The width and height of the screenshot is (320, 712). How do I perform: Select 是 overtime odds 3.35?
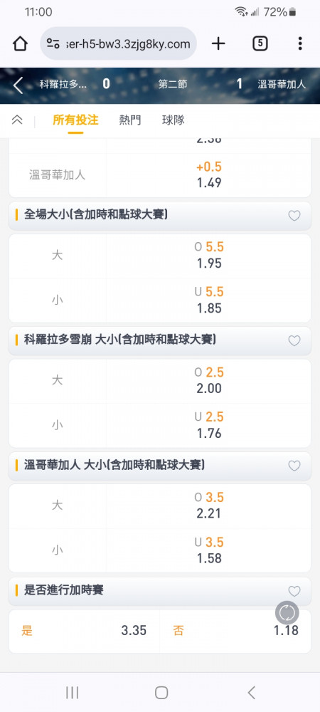point(85,631)
